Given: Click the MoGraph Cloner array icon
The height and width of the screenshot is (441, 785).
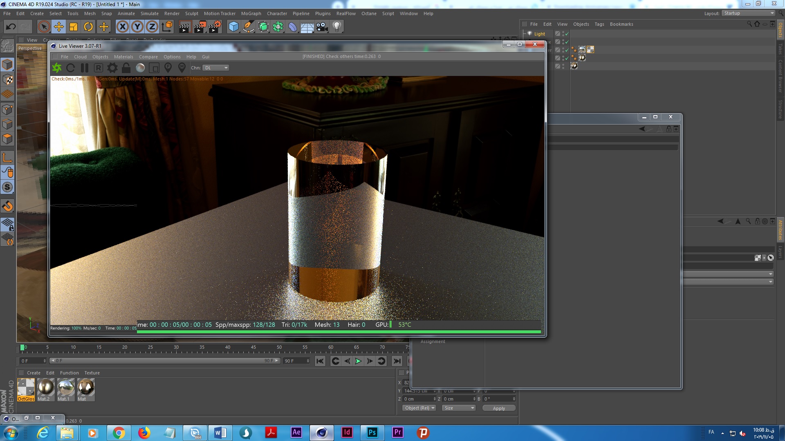Looking at the screenshot, I should point(278,27).
